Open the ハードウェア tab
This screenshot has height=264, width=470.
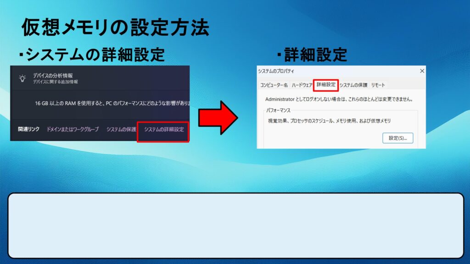pyautogui.click(x=302, y=85)
